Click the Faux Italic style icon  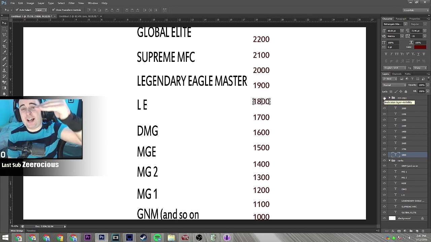click(391, 54)
